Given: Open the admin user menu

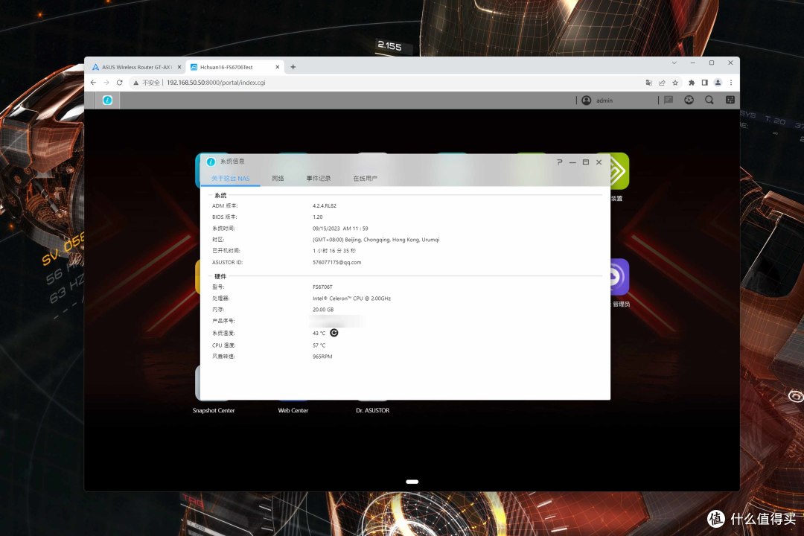Looking at the screenshot, I should tap(597, 100).
